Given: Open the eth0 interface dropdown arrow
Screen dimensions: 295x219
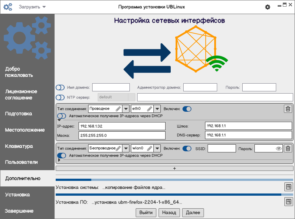Looking at the screenshot, I should (x=157, y=109).
